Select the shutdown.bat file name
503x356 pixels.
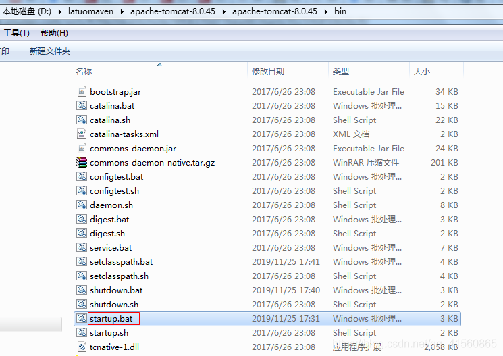point(116,290)
